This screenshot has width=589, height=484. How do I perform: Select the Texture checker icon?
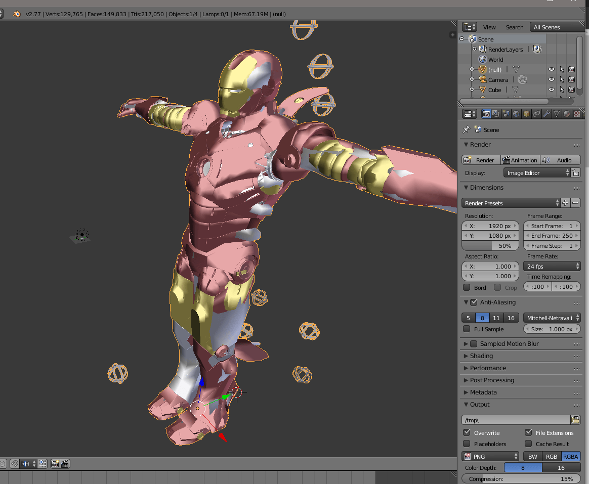click(x=577, y=113)
